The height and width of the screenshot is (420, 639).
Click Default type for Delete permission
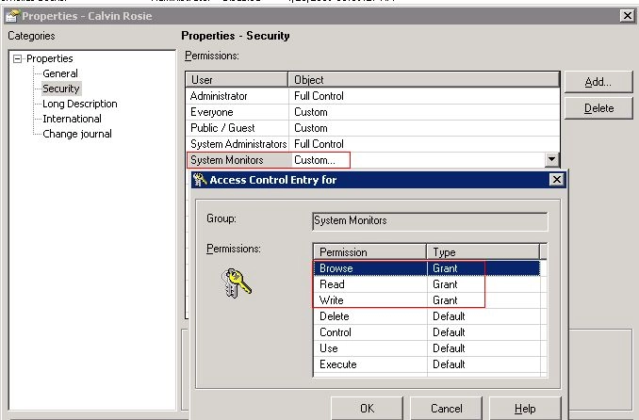pyautogui.click(x=449, y=316)
